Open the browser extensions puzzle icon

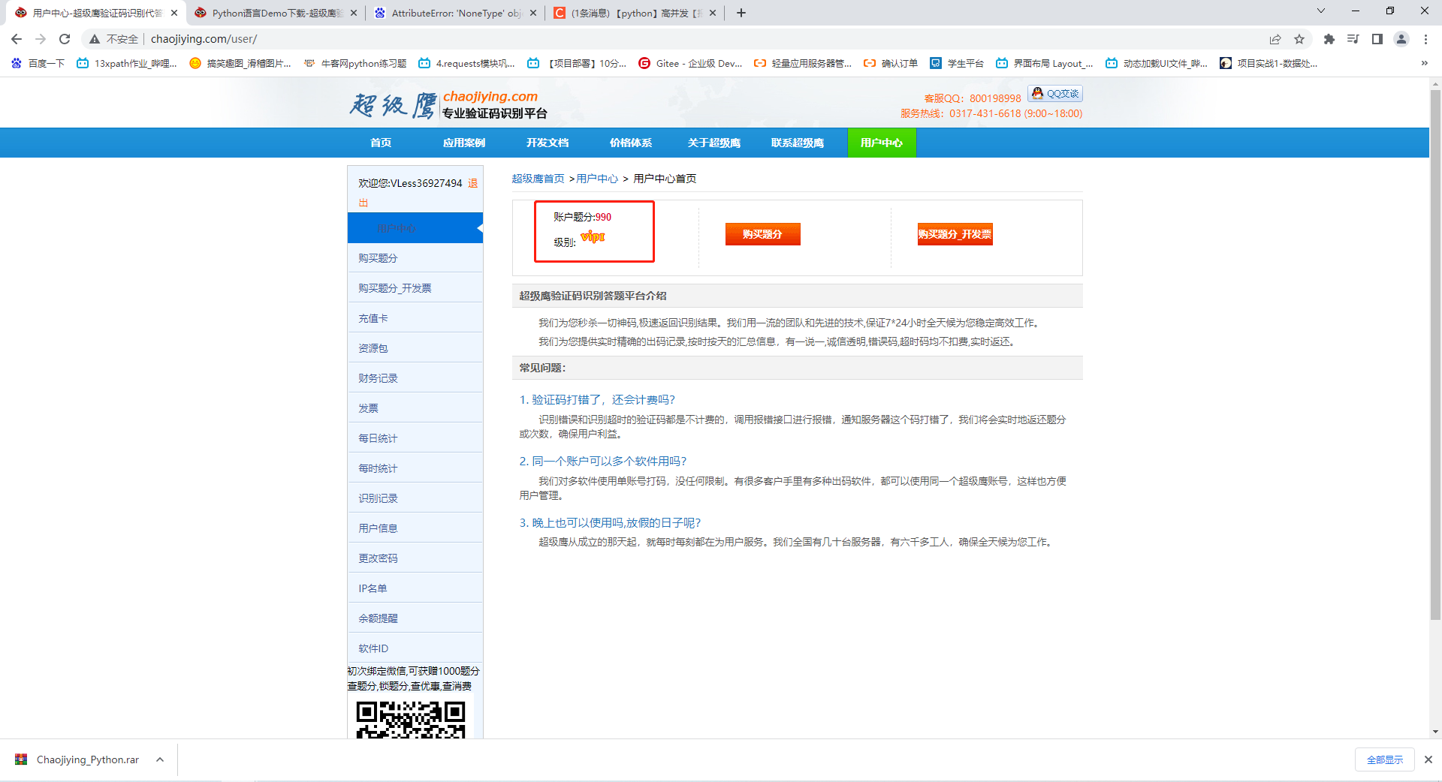[x=1329, y=39]
